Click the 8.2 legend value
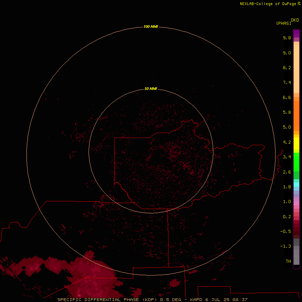Image resolution: width=302 pixels, height=302 pixels. [x=287, y=67]
